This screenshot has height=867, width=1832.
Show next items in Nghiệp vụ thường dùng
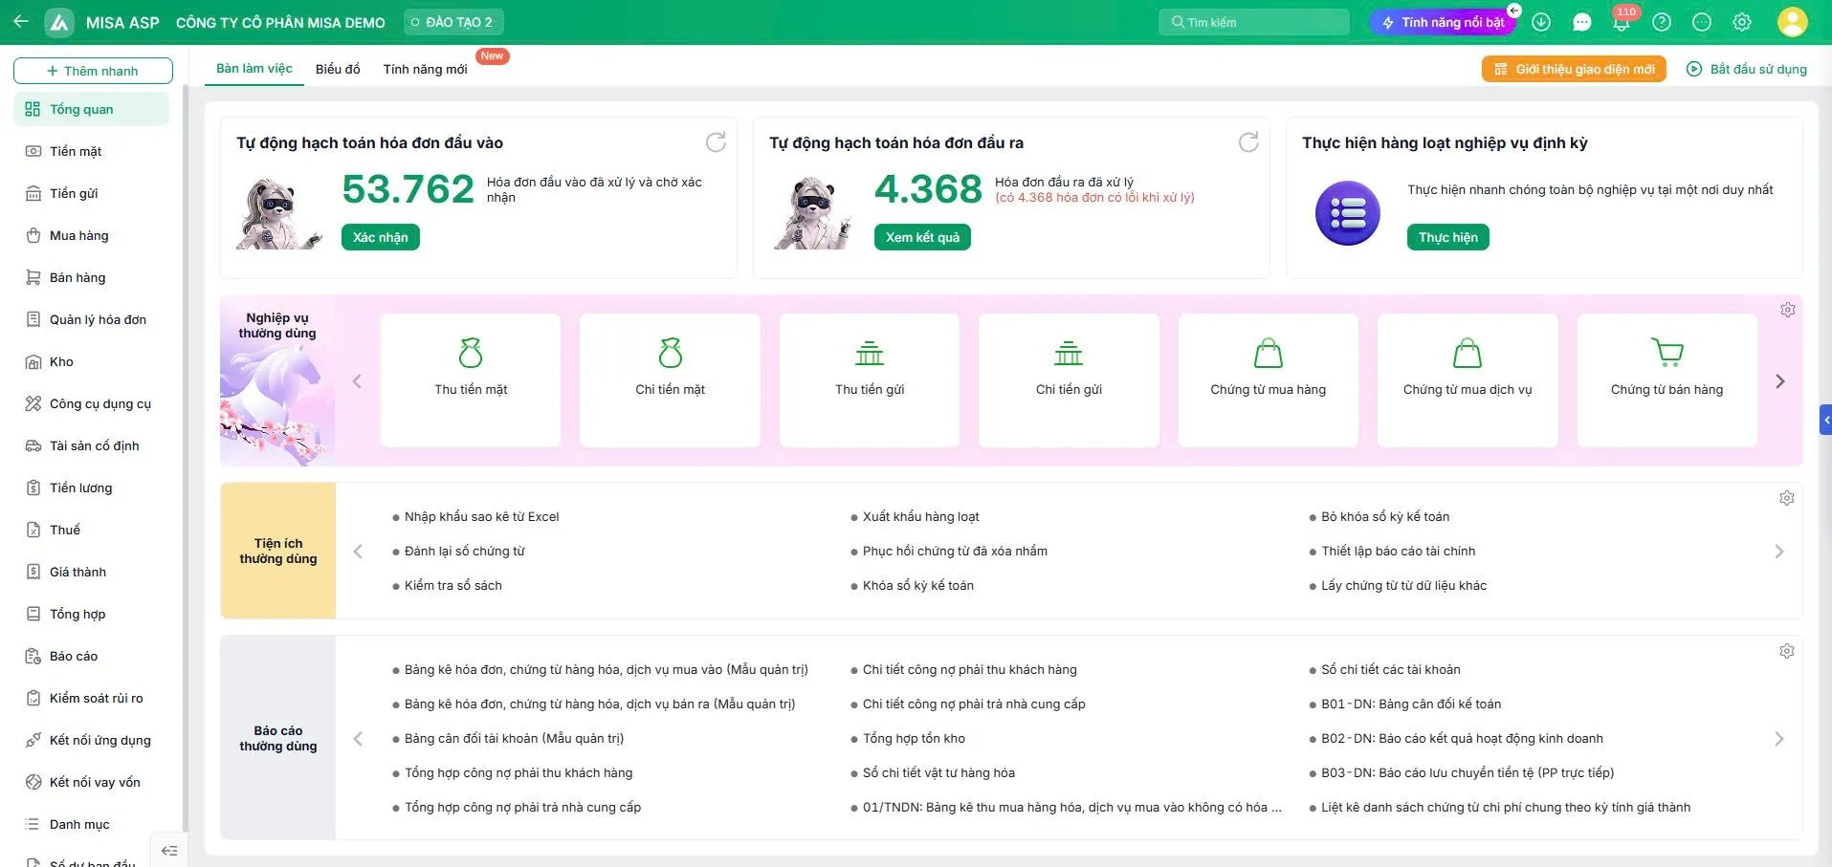click(1779, 381)
